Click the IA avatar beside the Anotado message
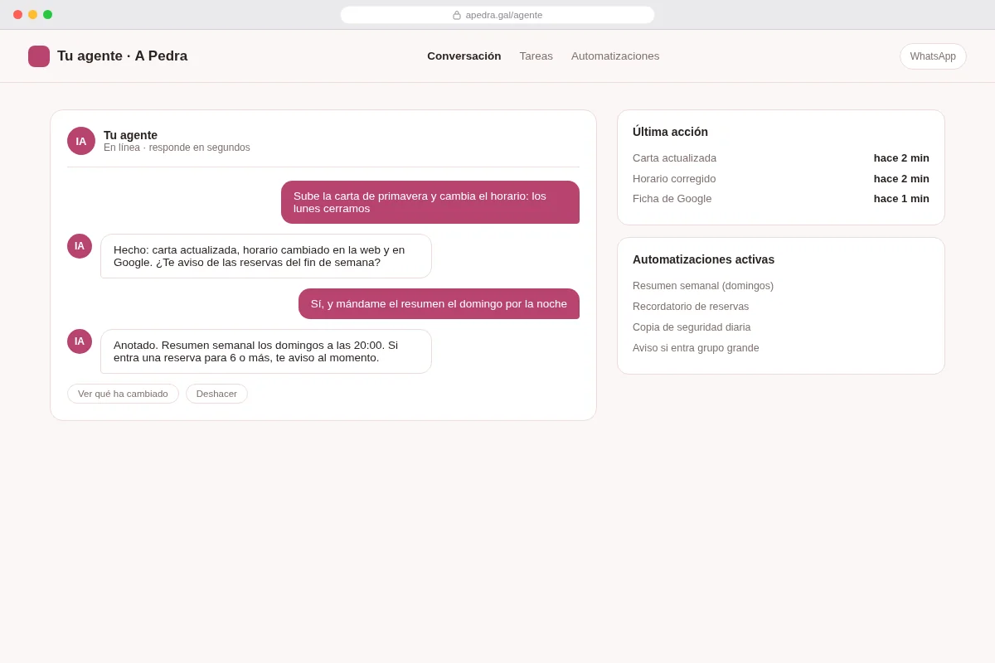Viewport: 995px width, 663px height. click(80, 341)
